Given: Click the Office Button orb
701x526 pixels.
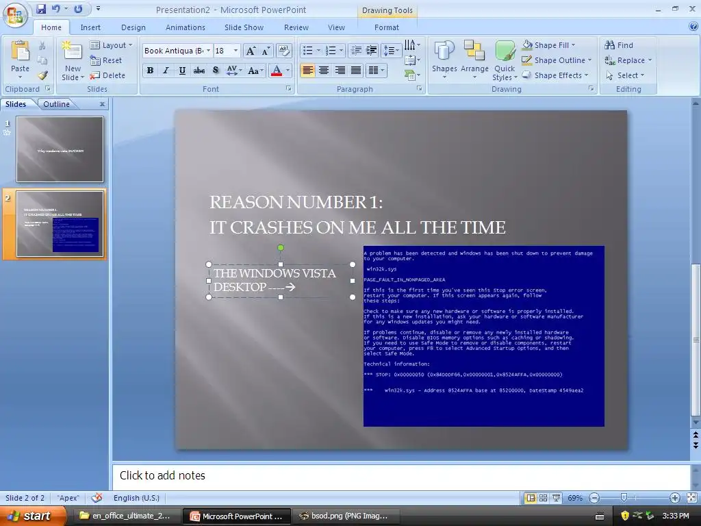Looking at the screenshot, I should pyautogui.click(x=15, y=15).
